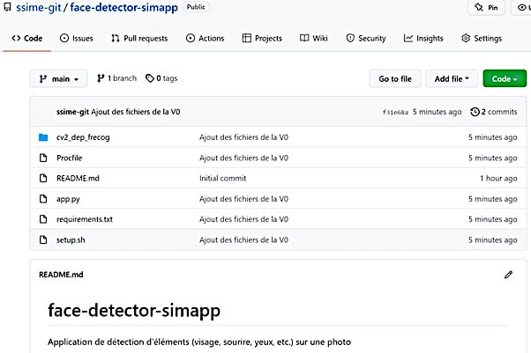Click the branch icon beside 1 branch

[101, 78]
